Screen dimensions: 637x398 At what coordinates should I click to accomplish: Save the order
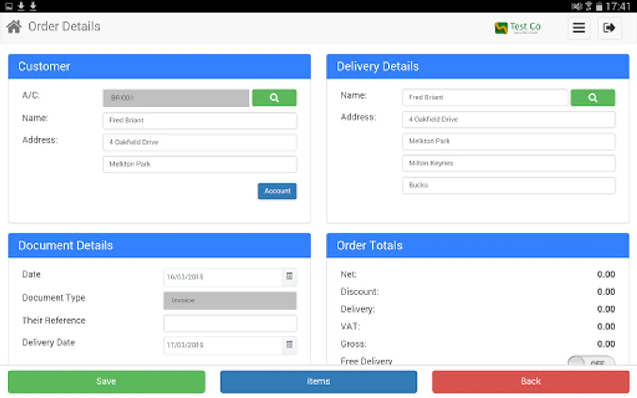106,381
